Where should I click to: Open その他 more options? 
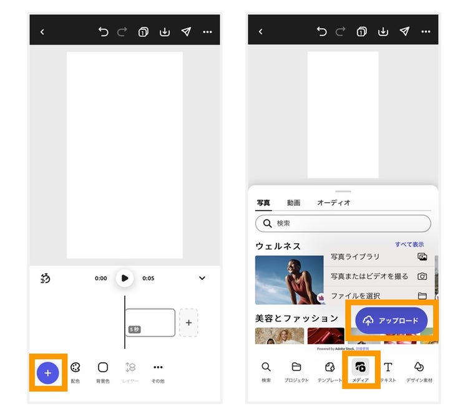158,372
